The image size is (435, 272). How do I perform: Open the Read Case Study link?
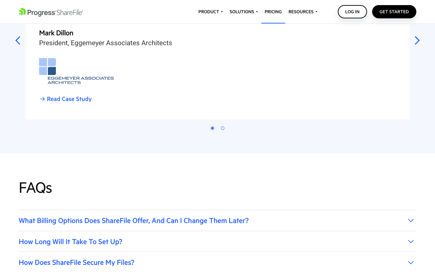(66, 99)
